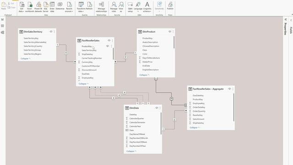Collapse the DimDate table card
The image size is (293, 165).
pos(131,151)
